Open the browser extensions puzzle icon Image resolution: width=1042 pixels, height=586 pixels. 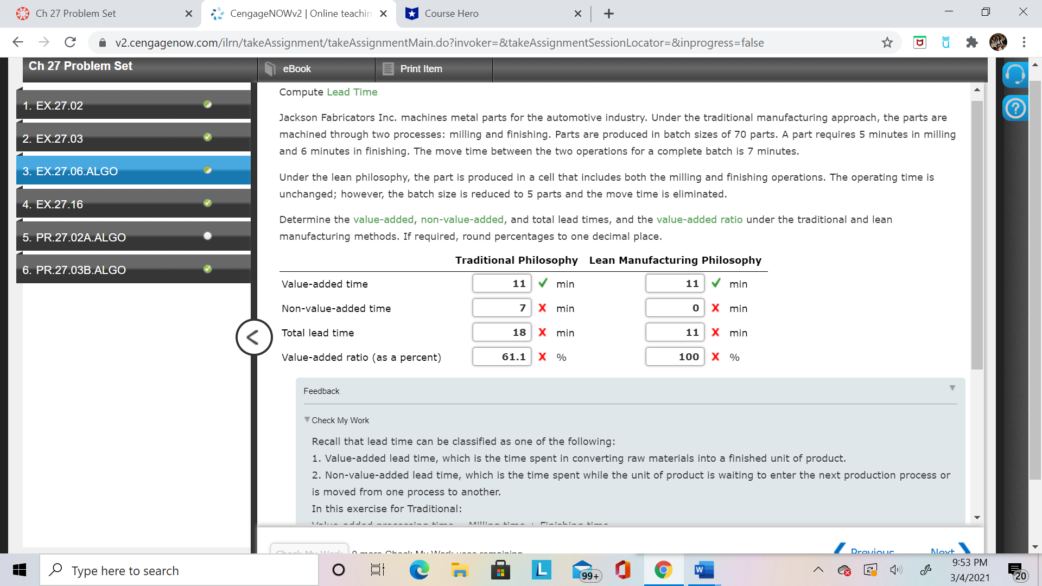click(x=971, y=42)
